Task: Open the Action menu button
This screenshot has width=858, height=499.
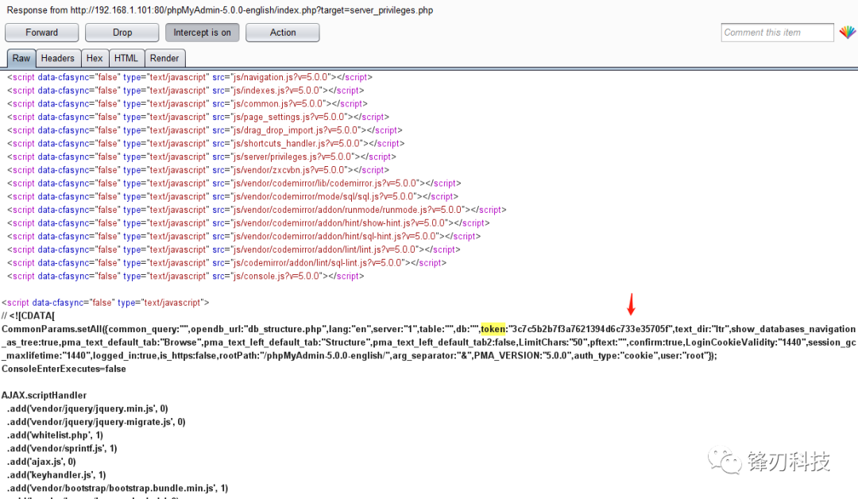Action: coord(282,33)
